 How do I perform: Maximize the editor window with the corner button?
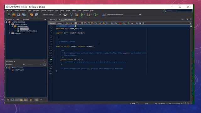point(190,19)
